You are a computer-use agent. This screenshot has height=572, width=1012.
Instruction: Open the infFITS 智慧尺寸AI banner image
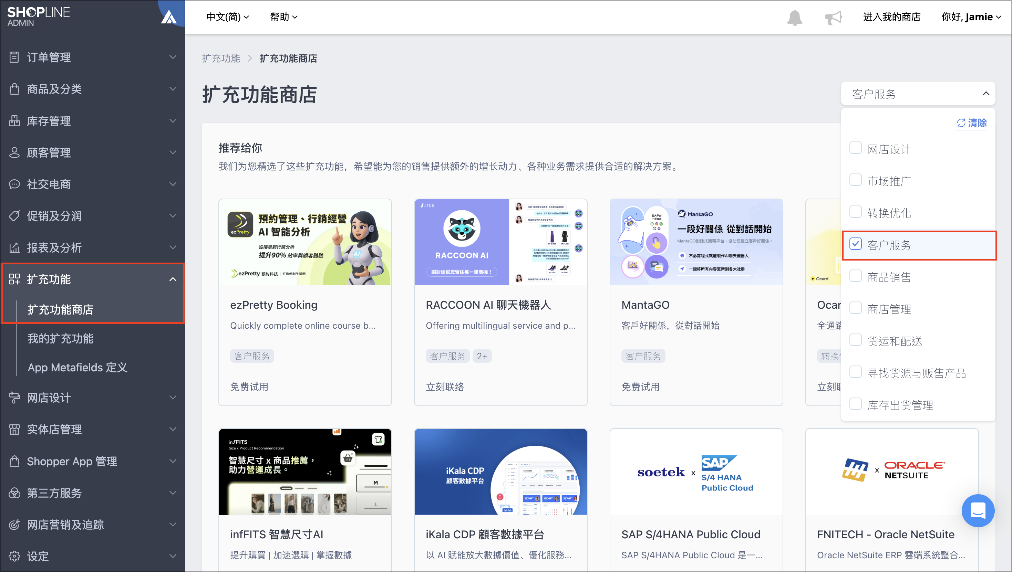(x=305, y=472)
